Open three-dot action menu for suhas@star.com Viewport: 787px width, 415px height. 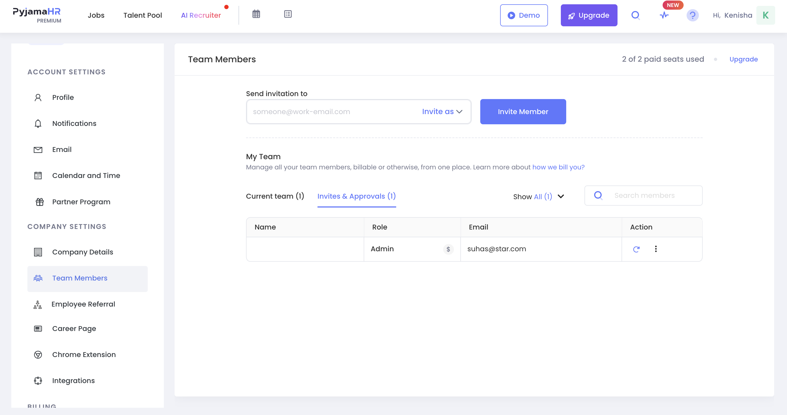point(656,249)
